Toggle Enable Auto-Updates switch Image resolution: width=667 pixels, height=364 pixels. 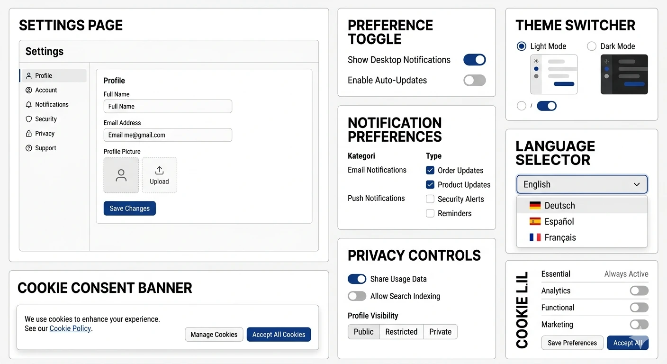pyautogui.click(x=475, y=80)
